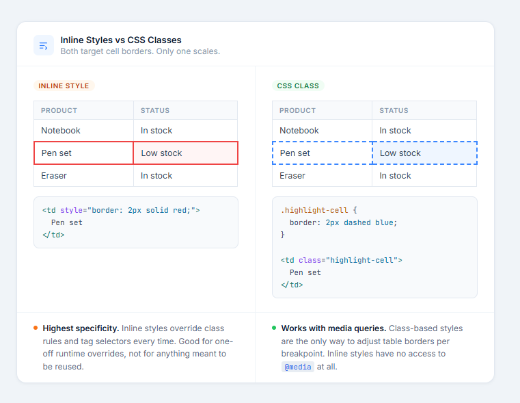
Task: Click the STATUS header in the CSS class table
Action: click(424, 111)
